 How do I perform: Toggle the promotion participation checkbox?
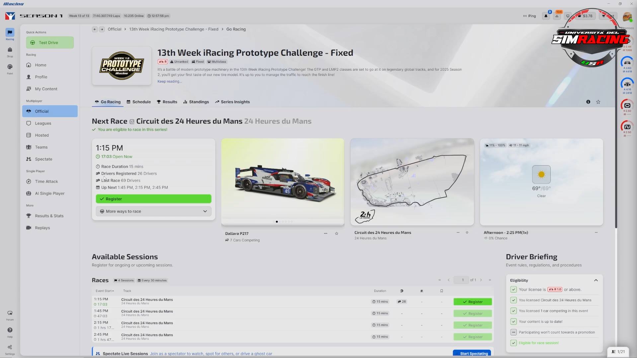coord(514,332)
